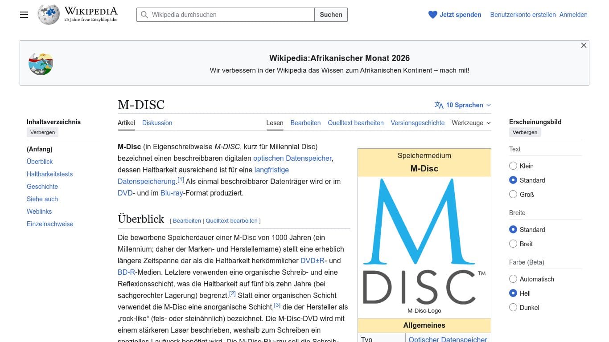Hide the Inhaltsverzeichnis sidebar
Image resolution: width=609 pixels, height=342 pixels.
[43, 132]
